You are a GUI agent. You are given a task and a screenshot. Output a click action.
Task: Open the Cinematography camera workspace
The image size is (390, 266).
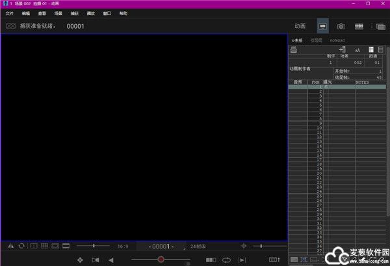[x=341, y=26]
